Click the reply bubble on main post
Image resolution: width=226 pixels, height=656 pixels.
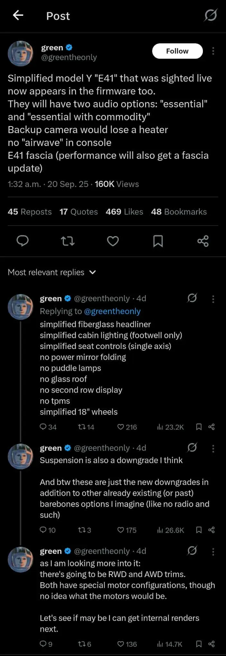click(22, 241)
